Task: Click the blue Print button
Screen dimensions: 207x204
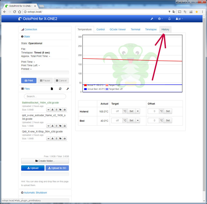Action: coord(29,81)
